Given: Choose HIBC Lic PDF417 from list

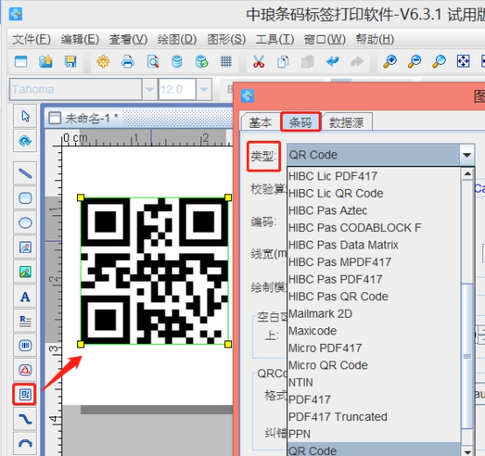Looking at the screenshot, I should pos(374,176).
